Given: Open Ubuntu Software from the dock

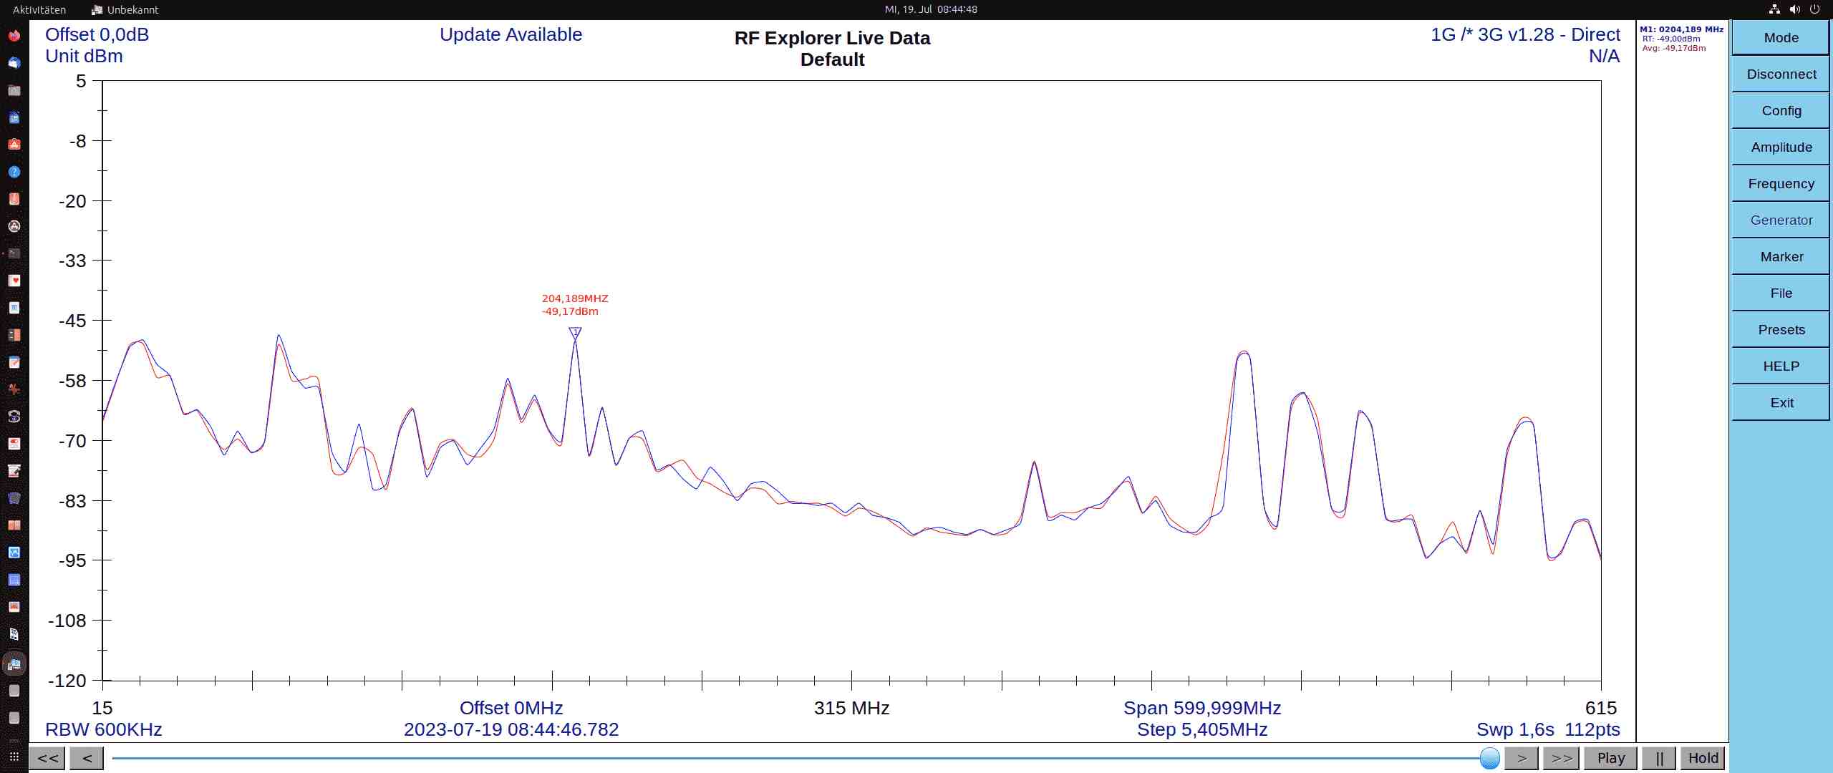Looking at the screenshot, I should tap(14, 145).
